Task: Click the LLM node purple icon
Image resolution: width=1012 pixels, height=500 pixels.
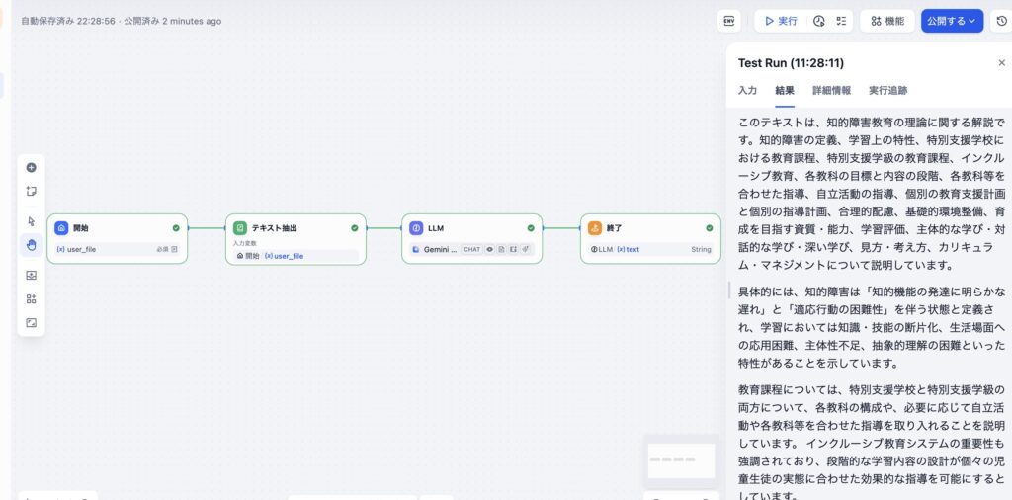Action: pos(416,227)
